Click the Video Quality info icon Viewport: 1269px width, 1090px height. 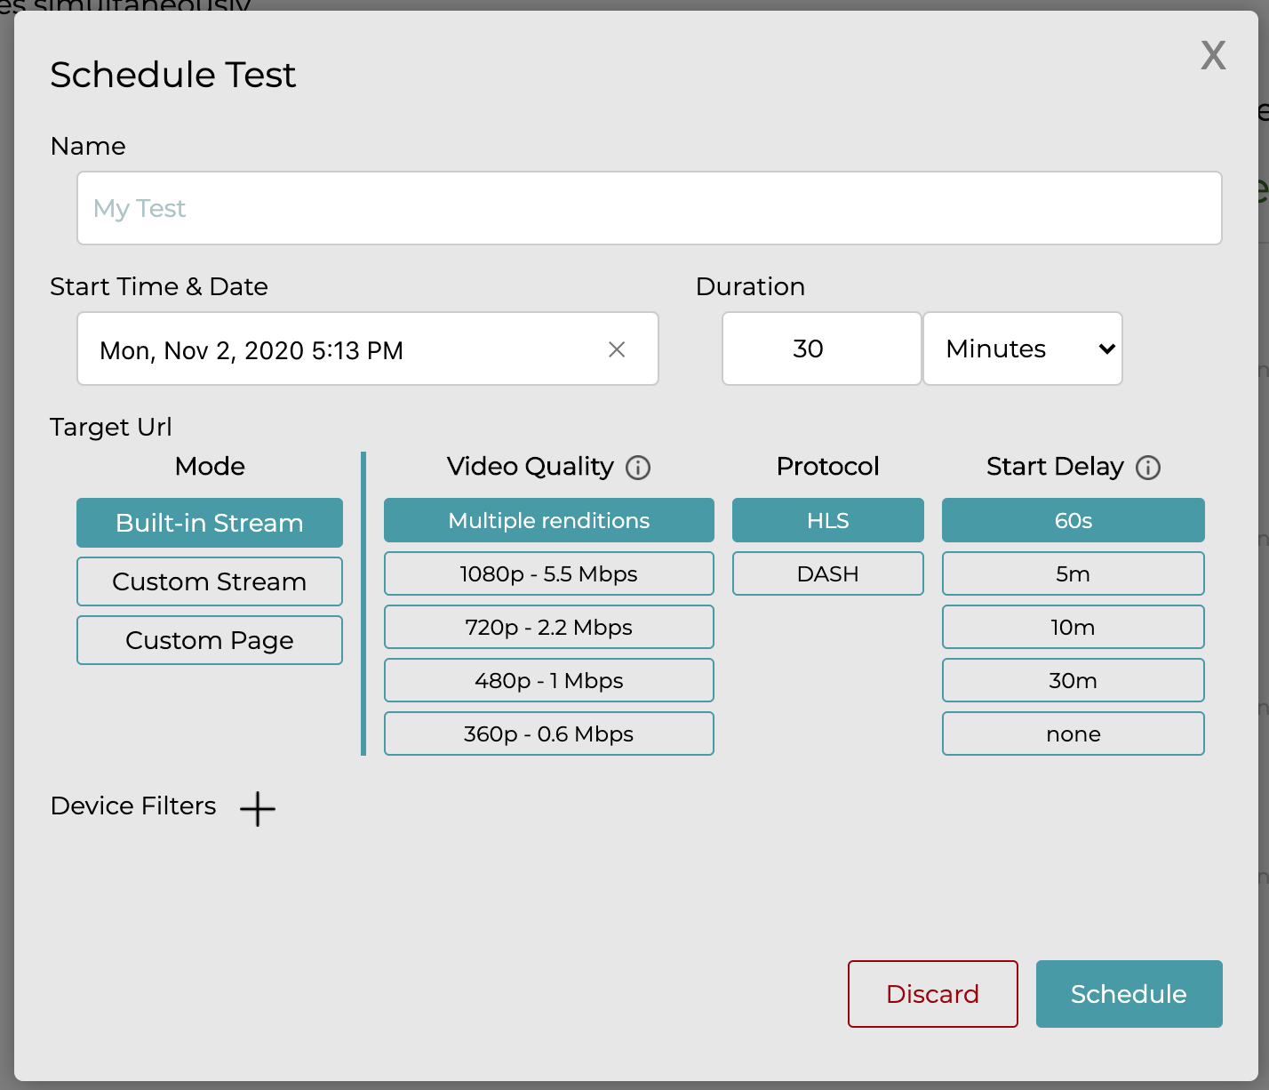coord(638,468)
